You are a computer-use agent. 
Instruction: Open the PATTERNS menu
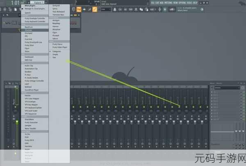pos(169,3)
